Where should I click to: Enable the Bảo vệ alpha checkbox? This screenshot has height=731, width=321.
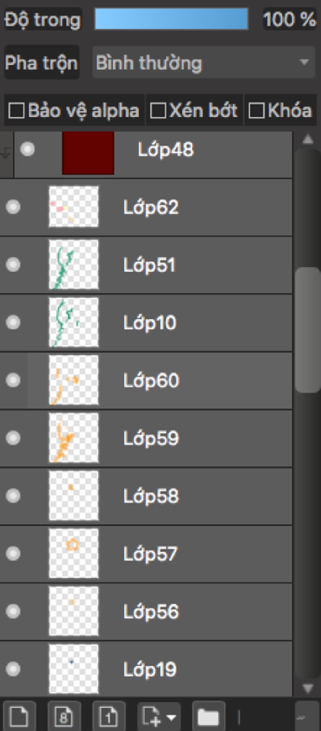click(17, 111)
